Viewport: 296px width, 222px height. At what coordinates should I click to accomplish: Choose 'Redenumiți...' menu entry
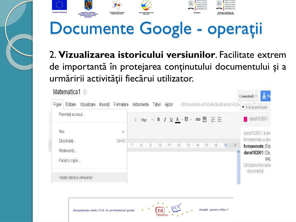(89, 151)
